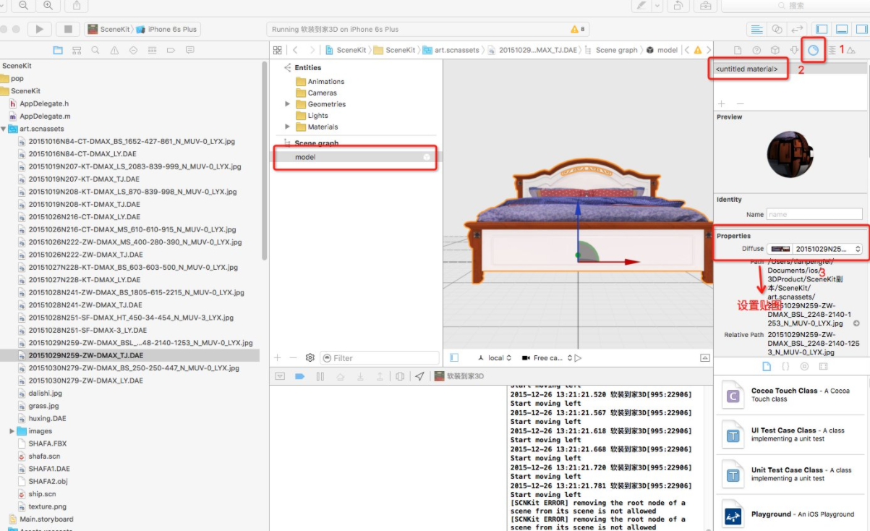Toggle the Navigator panel visibility
The height and width of the screenshot is (531, 870).
(822, 29)
